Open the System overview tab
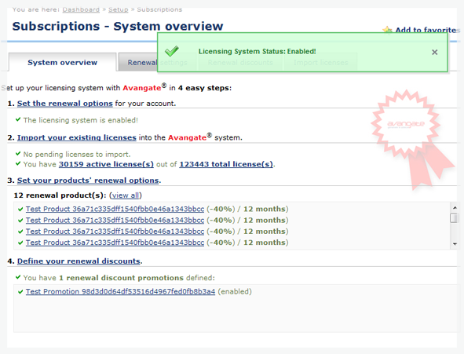 (x=63, y=62)
